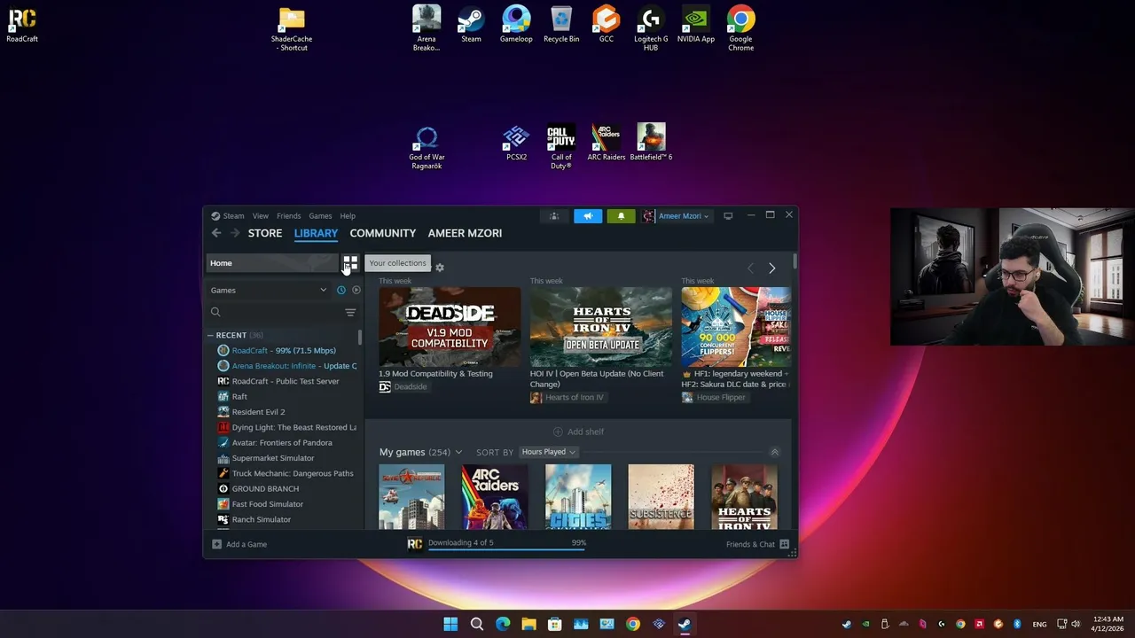Click the Bluetooth tray icon
1135x638 pixels.
1017,624
